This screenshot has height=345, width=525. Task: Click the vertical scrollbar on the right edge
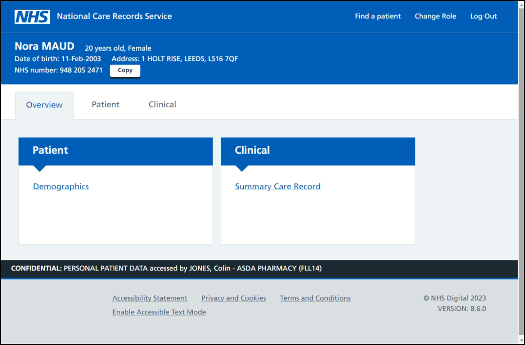pos(521,170)
